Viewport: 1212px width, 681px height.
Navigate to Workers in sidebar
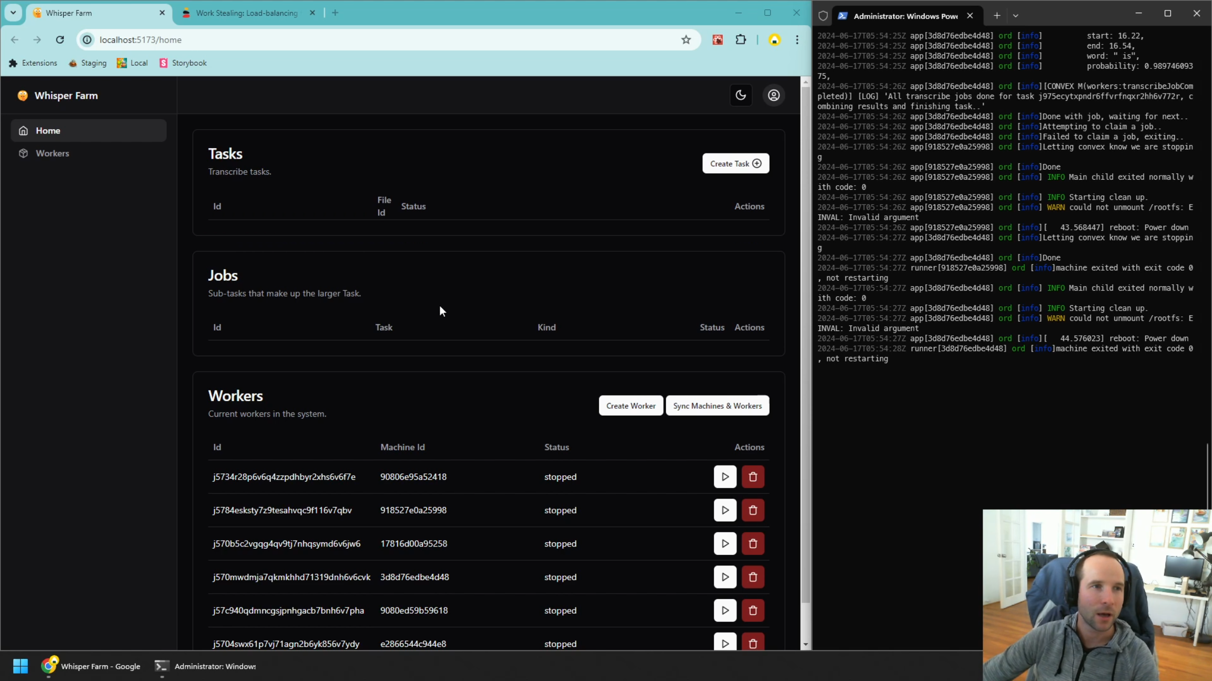click(52, 153)
